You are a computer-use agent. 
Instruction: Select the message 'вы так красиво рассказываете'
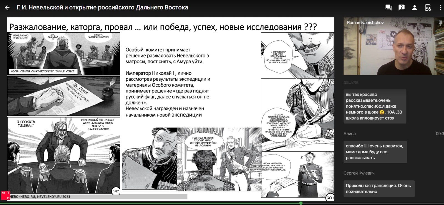(375, 106)
